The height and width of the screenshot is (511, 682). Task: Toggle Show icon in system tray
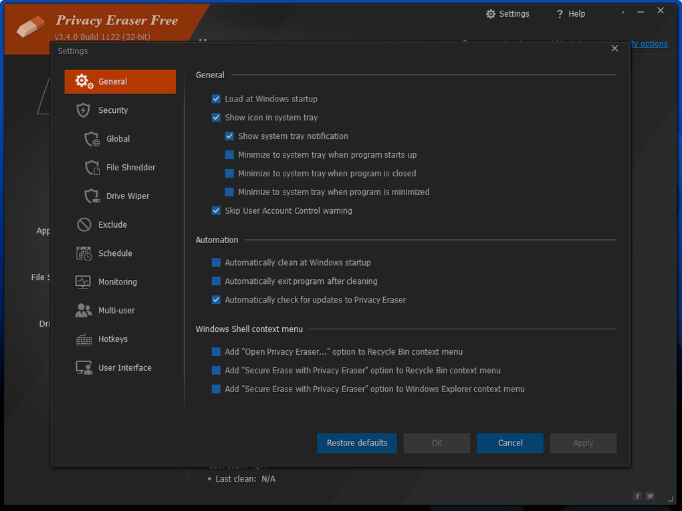[x=216, y=118]
